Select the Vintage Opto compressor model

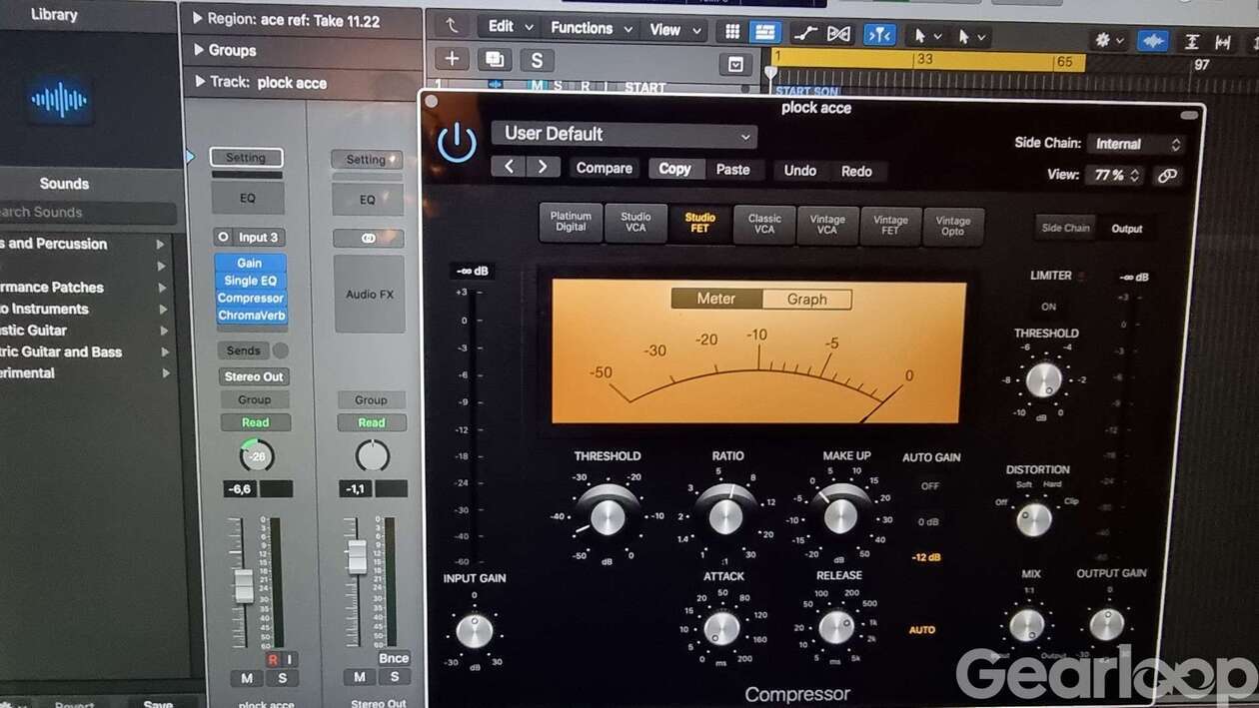point(952,226)
